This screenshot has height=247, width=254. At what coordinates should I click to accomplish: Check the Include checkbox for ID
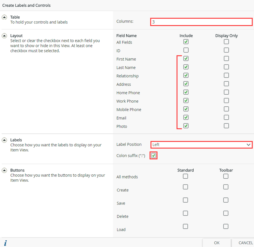click(x=186, y=50)
